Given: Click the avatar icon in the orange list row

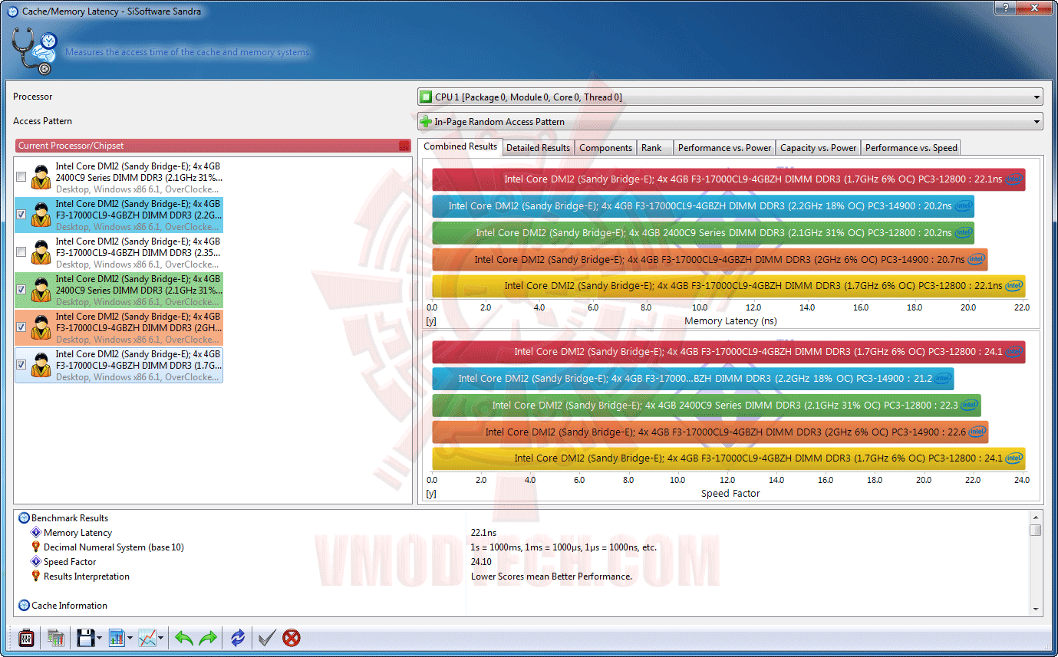Looking at the screenshot, I should (x=41, y=327).
